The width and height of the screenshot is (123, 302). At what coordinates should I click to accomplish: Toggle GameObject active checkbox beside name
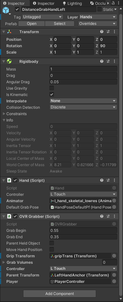click(x=17, y=10)
